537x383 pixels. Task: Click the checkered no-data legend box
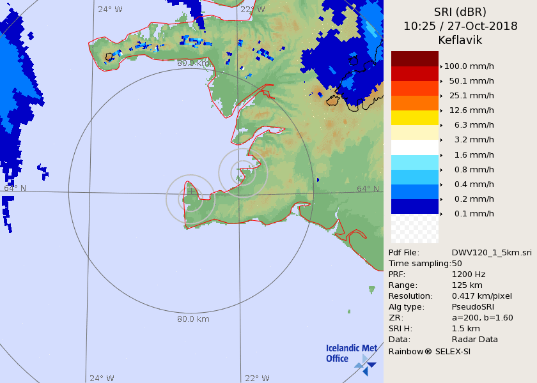click(415, 229)
